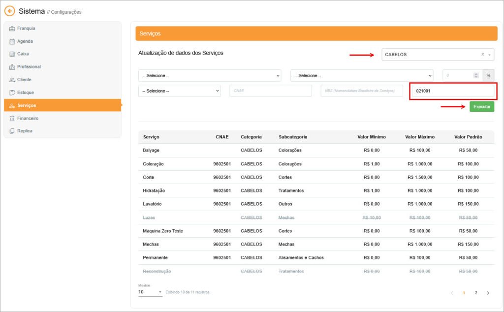Open the Mostrar 10 records dropdown
This screenshot has height=312, width=504.
[x=150, y=292]
